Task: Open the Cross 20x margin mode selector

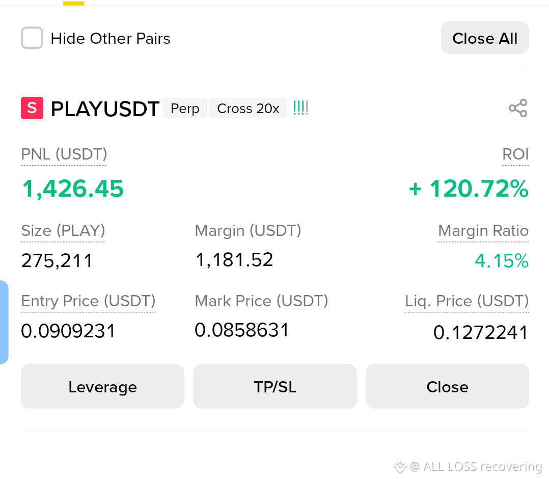Action: click(248, 108)
